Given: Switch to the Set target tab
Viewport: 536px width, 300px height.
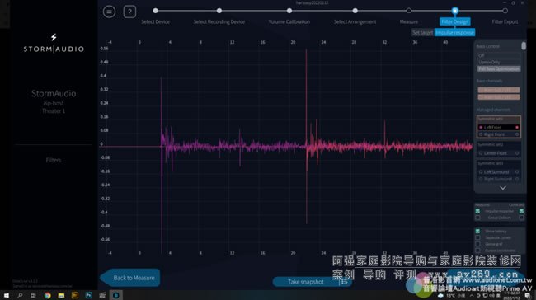Looking at the screenshot, I should 422,33.
